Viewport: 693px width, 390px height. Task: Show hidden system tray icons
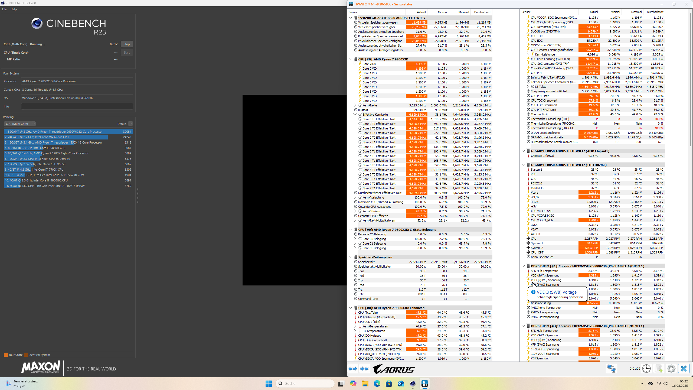click(x=642, y=383)
